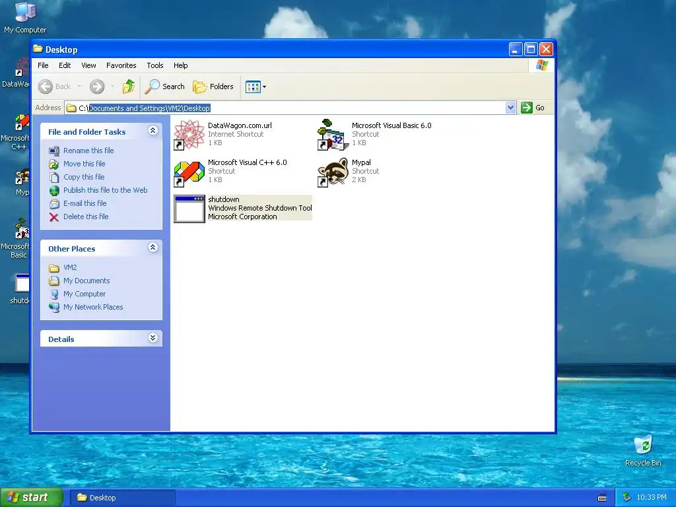The width and height of the screenshot is (676, 507).
Task: Expand the Details panel
Action: [x=152, y=338]
